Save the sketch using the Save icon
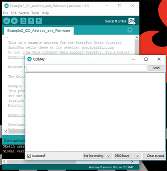 pyautogui.click(x=38, y=21)
